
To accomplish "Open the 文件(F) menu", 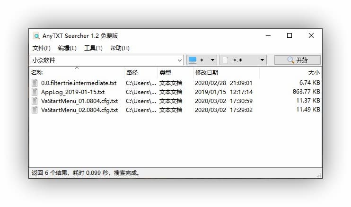I will click(42, 48).
